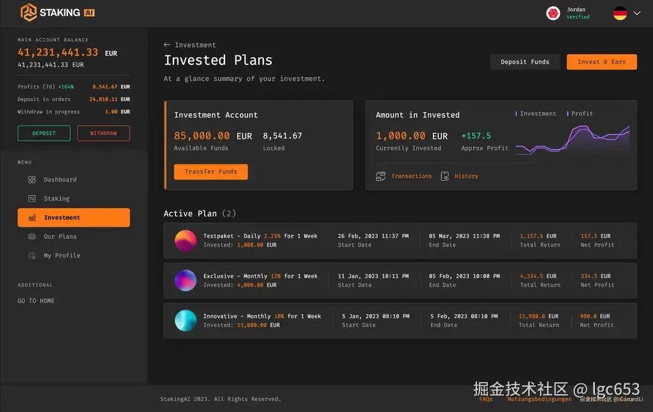Click the green DEPOSIT button
653x412 pixels.
[x=44, y=133]
